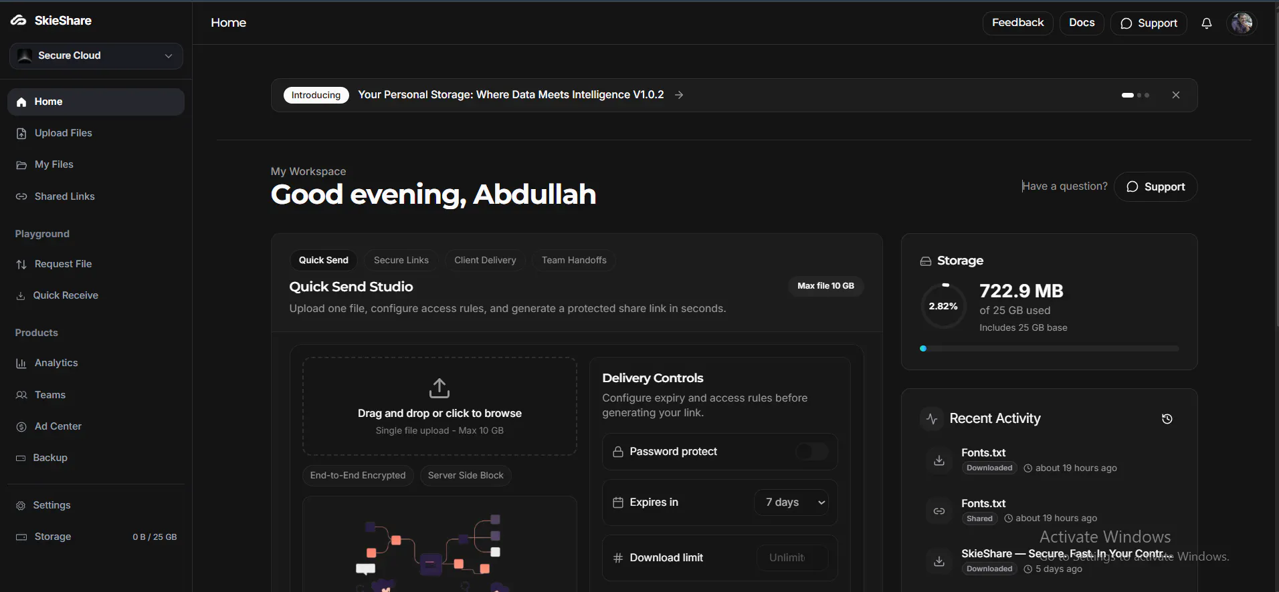Image resolution: width=1279 pixels, height=592 pixels.
Task: Open the notifications bell icon
Action: point(1207,23)
